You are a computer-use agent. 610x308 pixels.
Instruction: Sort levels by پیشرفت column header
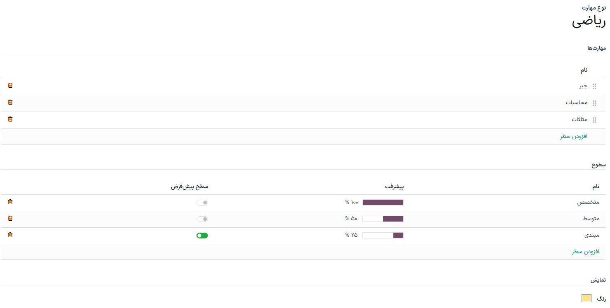coord(394,187)
